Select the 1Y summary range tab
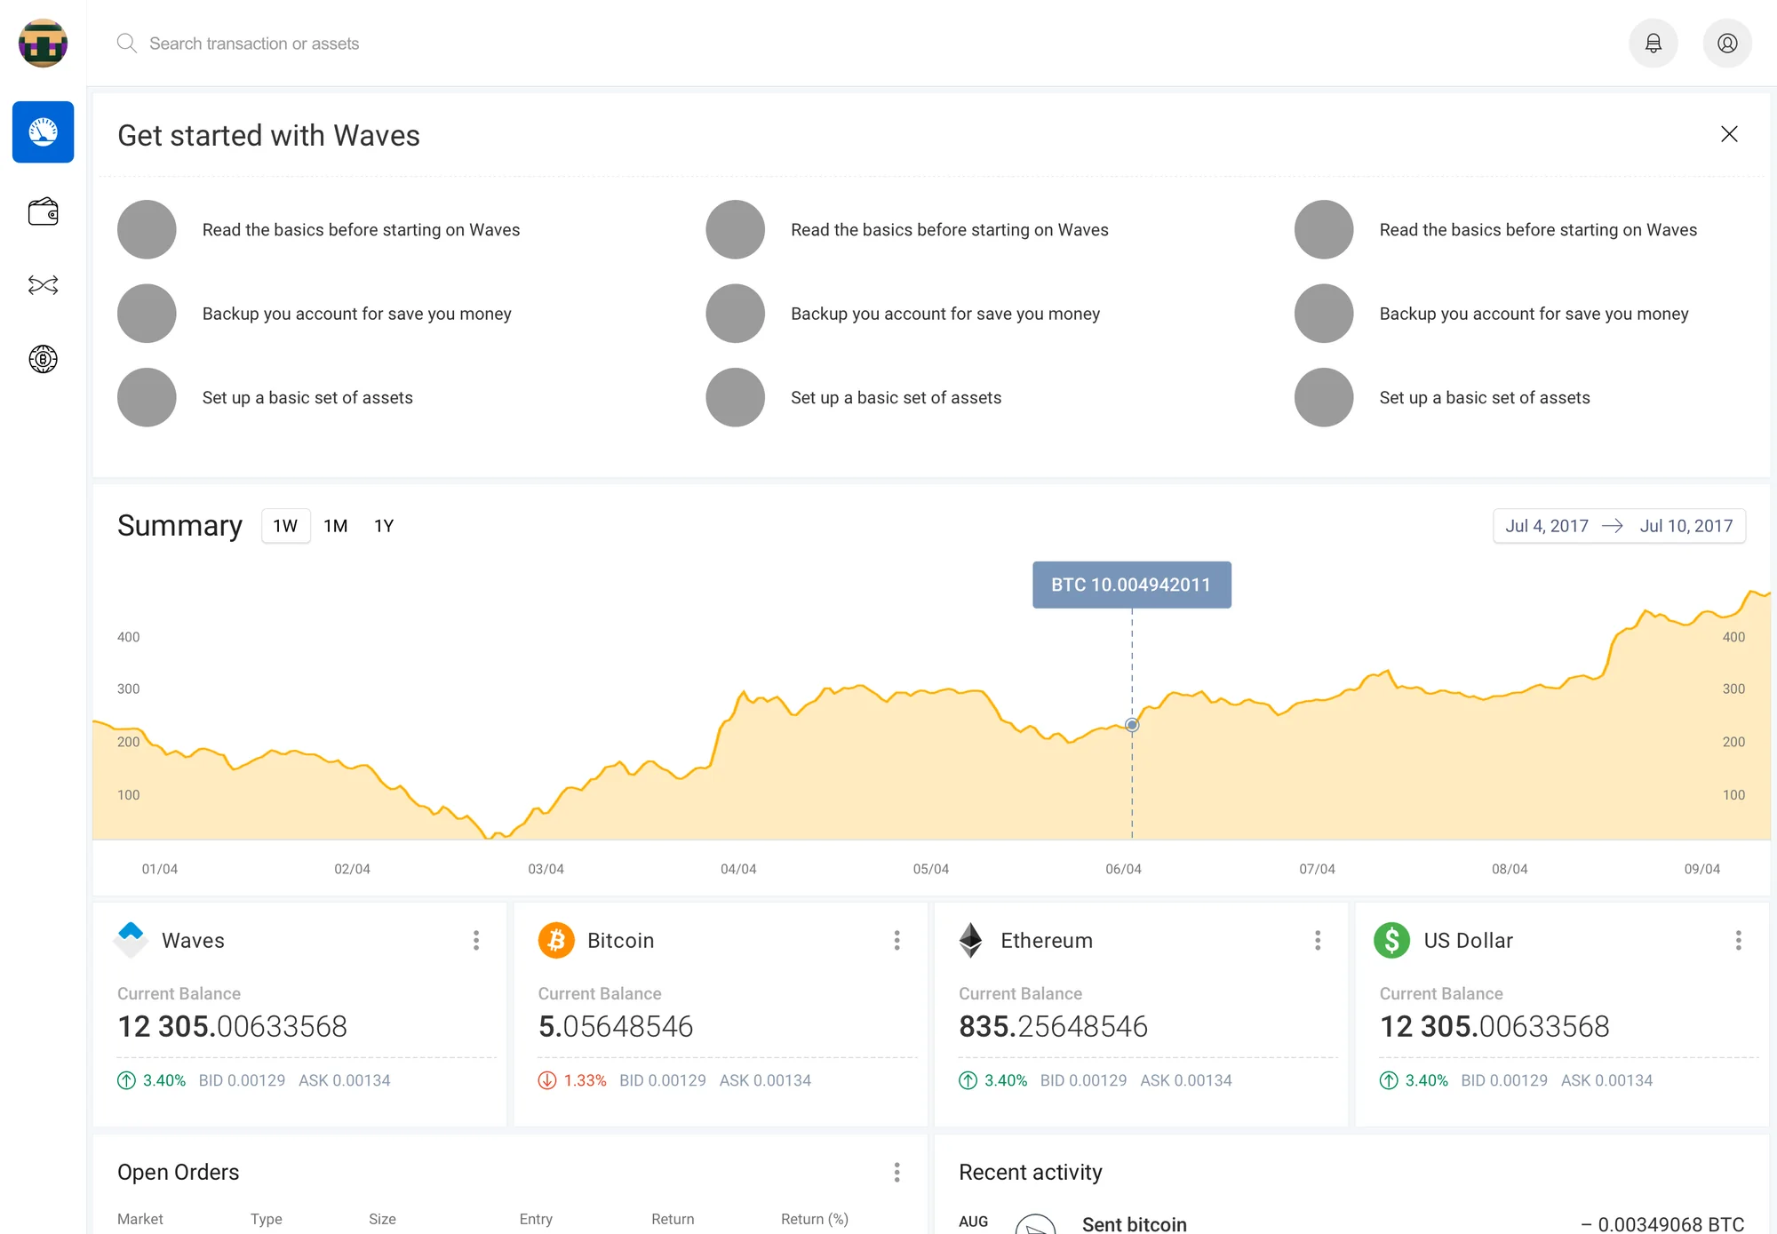The image size is (1777, 1234). click(384, 526)
